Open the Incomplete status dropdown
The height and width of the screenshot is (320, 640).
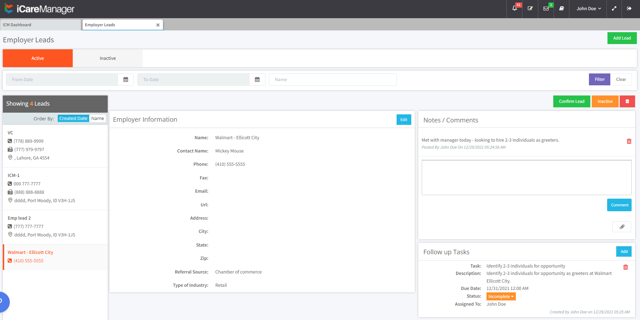(501, 297)
